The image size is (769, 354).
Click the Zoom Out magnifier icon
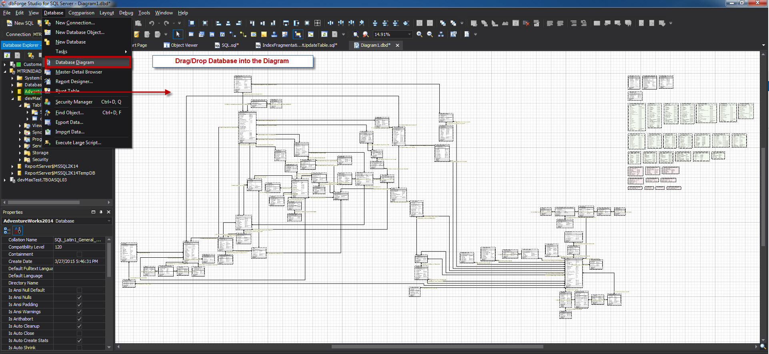point(430,34)
